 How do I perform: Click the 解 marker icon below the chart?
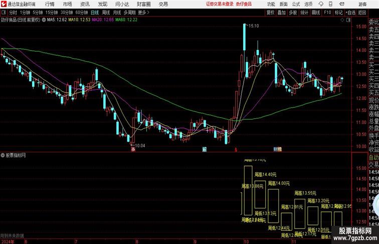click(204, 149)
